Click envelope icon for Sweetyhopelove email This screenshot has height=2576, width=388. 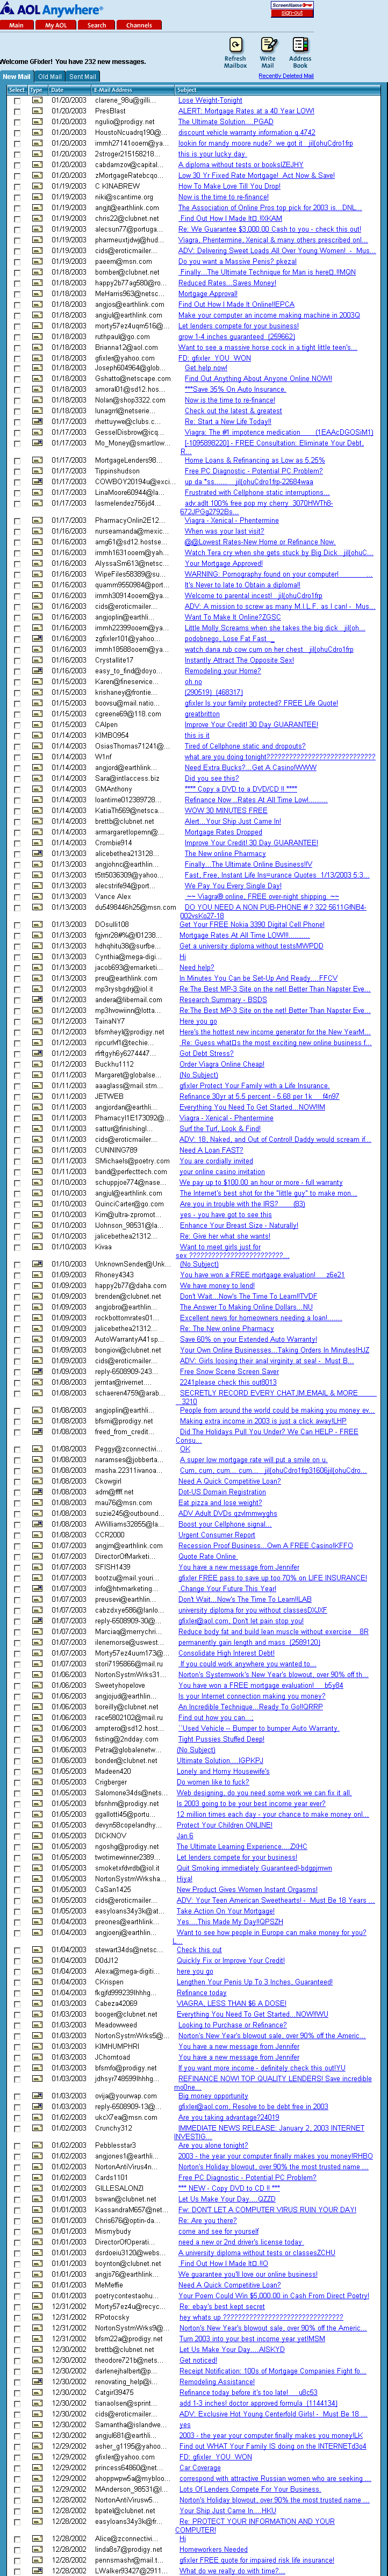(x=37, y=1685)
